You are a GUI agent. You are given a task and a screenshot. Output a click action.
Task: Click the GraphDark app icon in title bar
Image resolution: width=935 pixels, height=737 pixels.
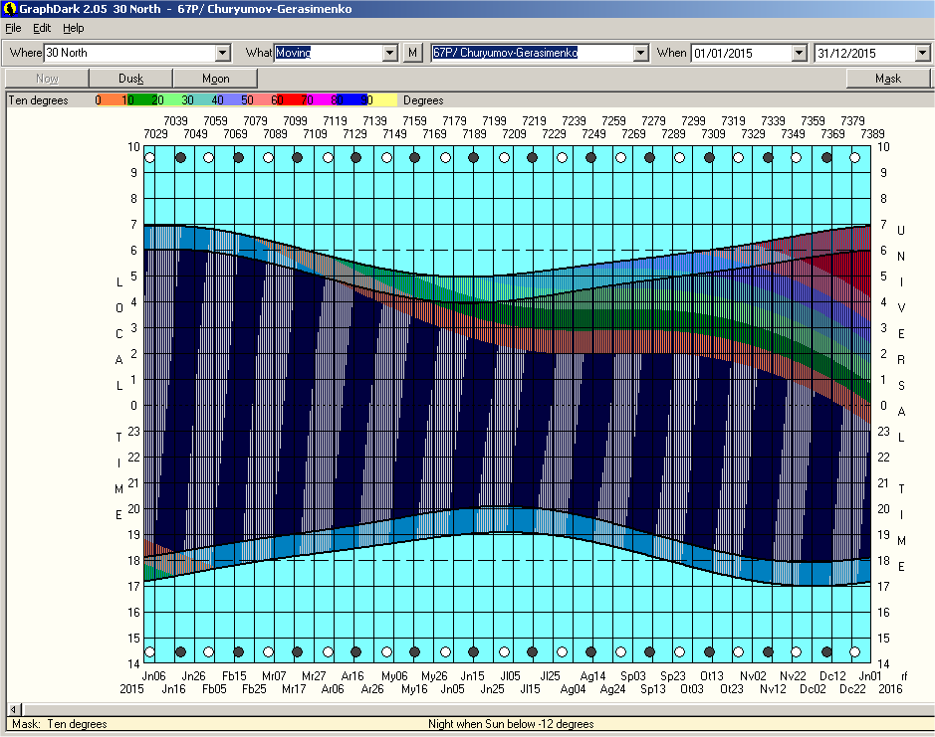click(9, 9)
